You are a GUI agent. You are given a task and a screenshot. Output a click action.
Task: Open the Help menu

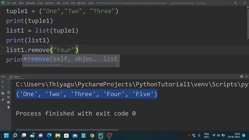(x=91, y=3)
